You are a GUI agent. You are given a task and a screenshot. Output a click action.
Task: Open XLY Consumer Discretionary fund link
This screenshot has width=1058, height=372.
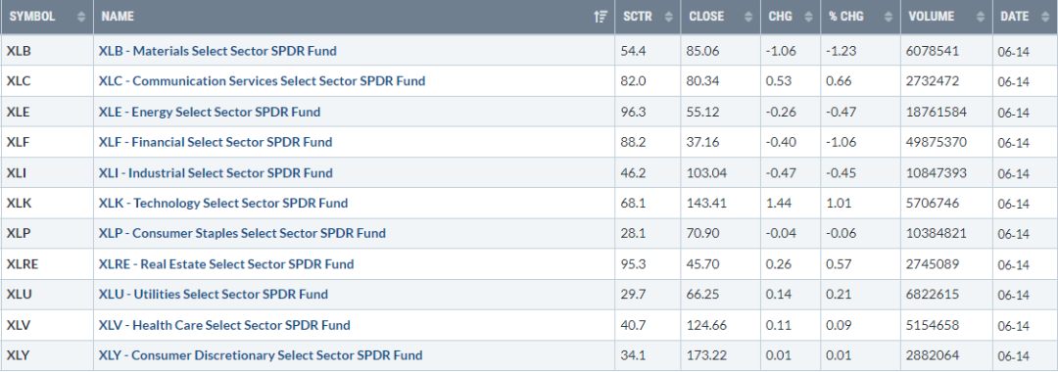coord(261,355)
